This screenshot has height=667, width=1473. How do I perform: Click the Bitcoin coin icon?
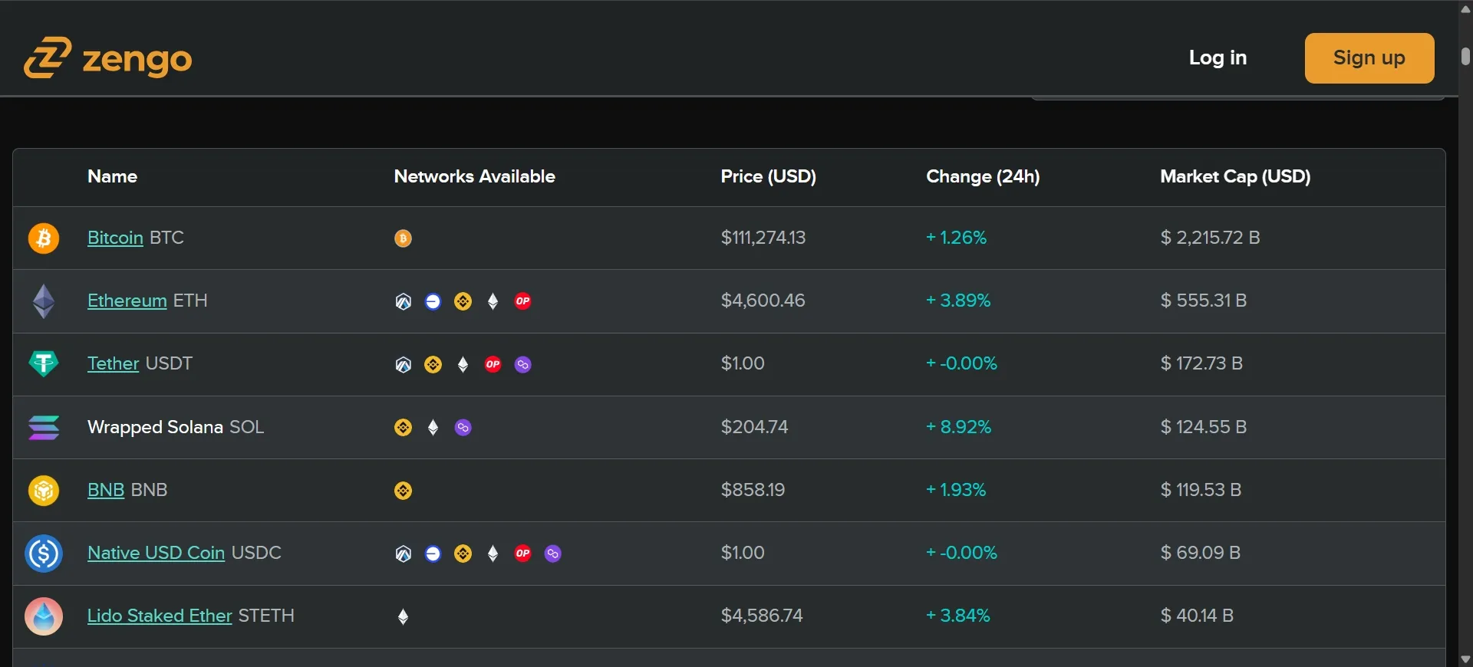pos(44,238)
